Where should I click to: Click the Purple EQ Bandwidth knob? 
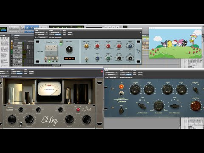(x=159, y=106)
